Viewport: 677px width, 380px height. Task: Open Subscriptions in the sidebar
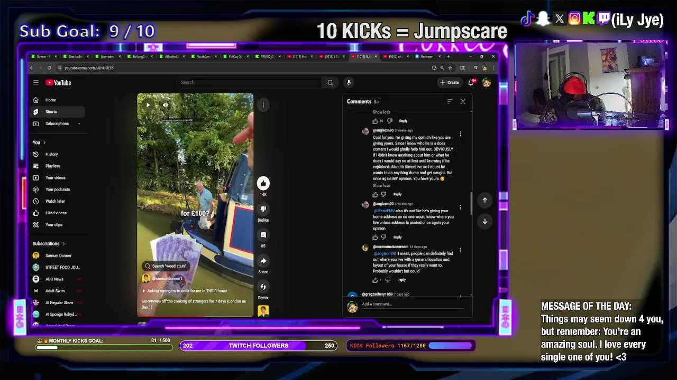(x=57, y=123)
